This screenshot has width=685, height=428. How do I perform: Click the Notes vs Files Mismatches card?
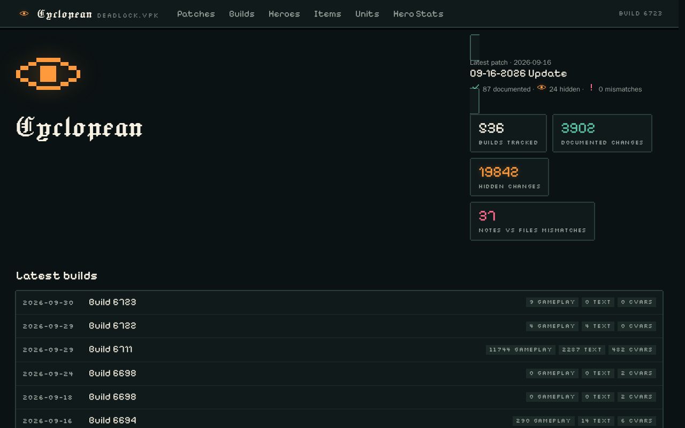point(532,221)
